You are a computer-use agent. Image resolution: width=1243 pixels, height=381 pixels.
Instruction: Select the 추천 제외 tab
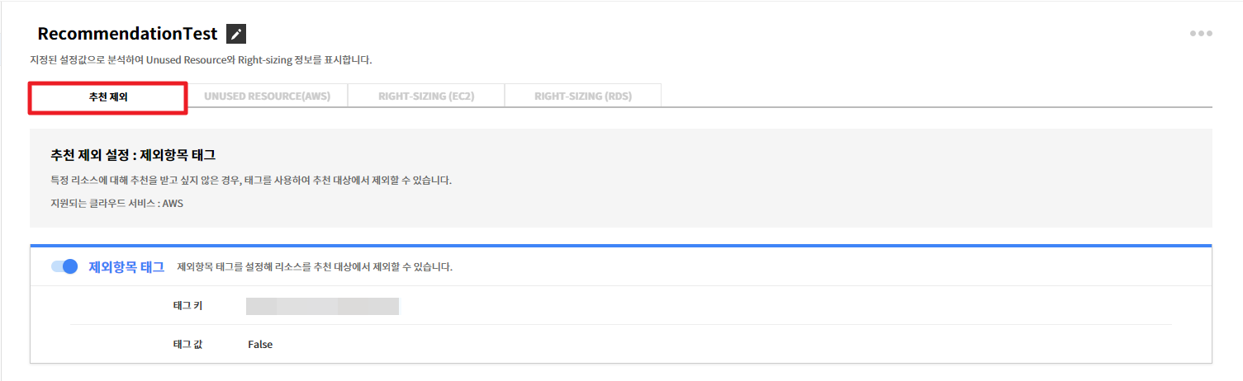tap(108, 96)
